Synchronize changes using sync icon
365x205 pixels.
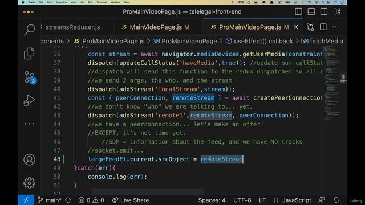coord(68,200)
